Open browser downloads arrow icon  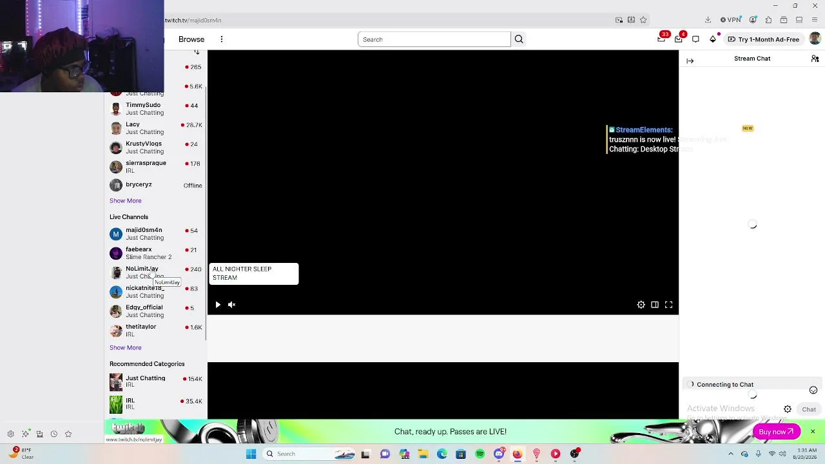pos(708,20)
